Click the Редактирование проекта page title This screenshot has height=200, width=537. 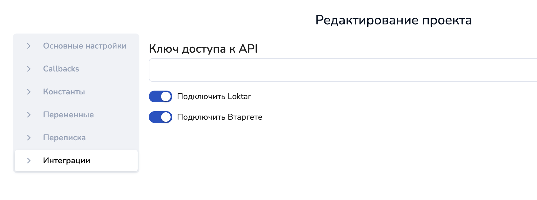[393, 20]
